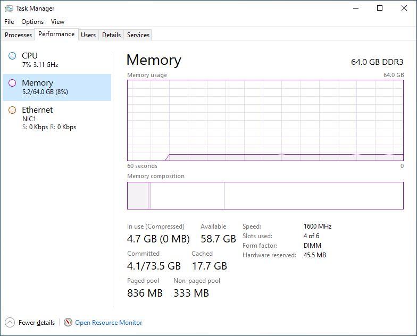Image resolution: width=417 pixels, height=336 pixels.
Task: Click the Memory composition bar
Action: [x=265, y=196]
